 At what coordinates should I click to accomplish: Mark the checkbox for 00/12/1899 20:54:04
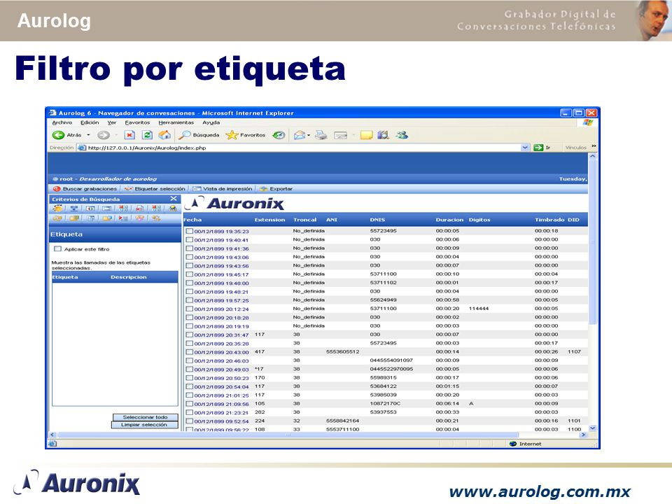click(x=190, y=386)
